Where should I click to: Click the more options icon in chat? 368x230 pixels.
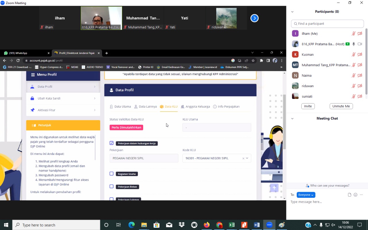point(361,195)
